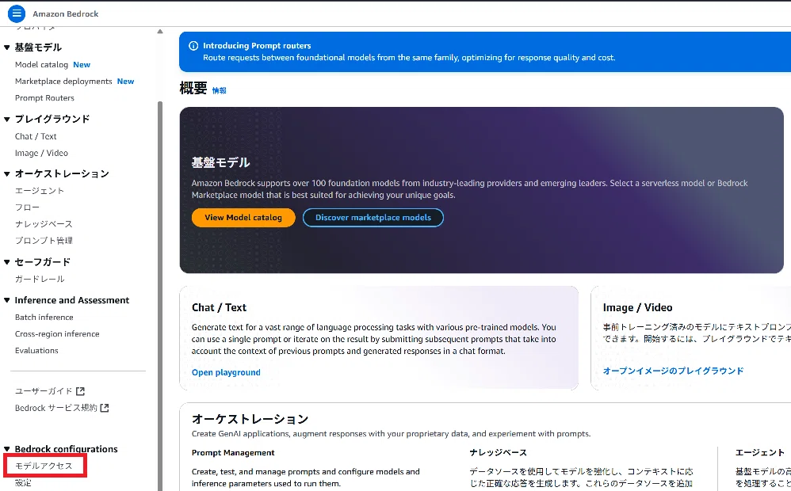791x491 pixels.
Task: Collapse the オーケストレーション sidebar section
Action: 7,174
